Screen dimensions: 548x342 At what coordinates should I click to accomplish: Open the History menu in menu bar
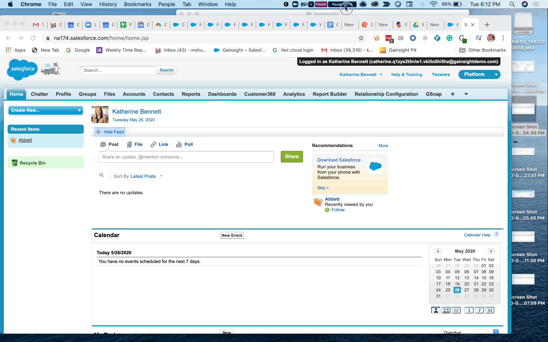[x=108, y=4]
